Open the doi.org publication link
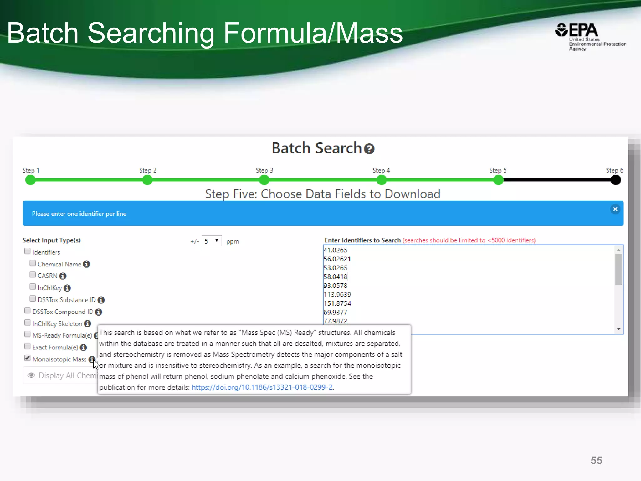Image resolution: width=641 pixels, height=481 pixels. click(262, 387)
